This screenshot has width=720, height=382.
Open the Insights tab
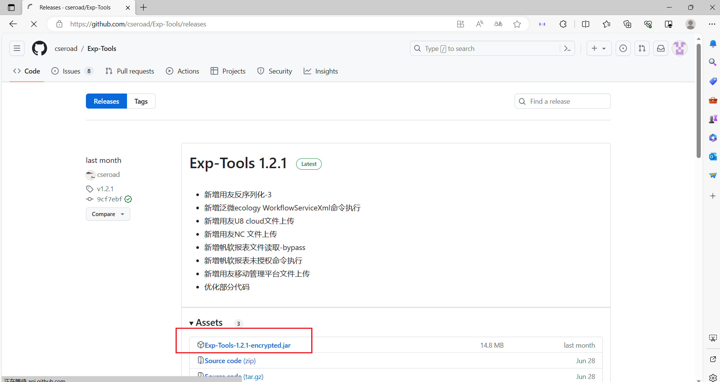[321, 71]
